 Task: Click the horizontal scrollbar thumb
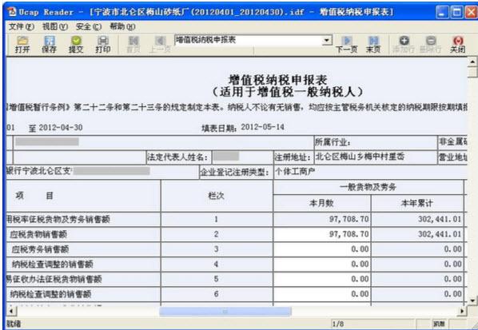tap(225, 312)
